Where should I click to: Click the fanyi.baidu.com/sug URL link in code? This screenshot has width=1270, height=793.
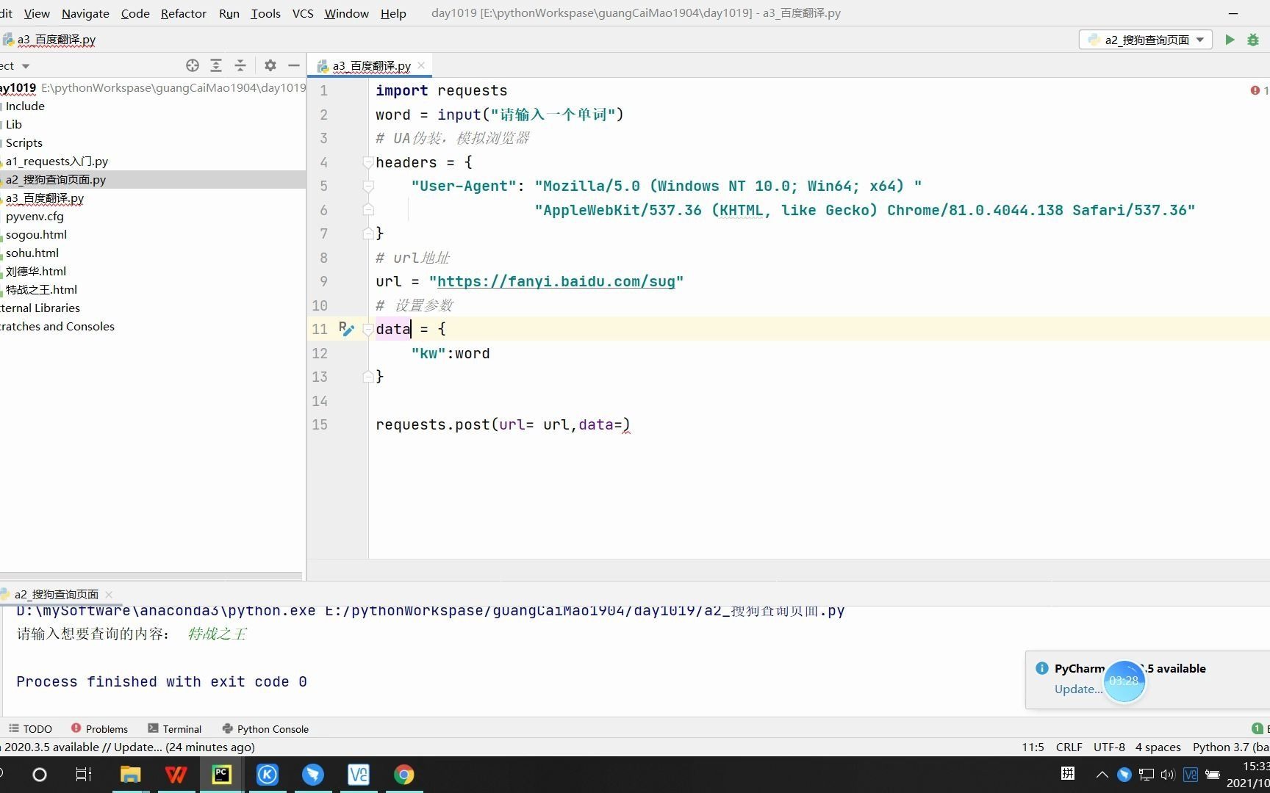(x=556, y=281)
